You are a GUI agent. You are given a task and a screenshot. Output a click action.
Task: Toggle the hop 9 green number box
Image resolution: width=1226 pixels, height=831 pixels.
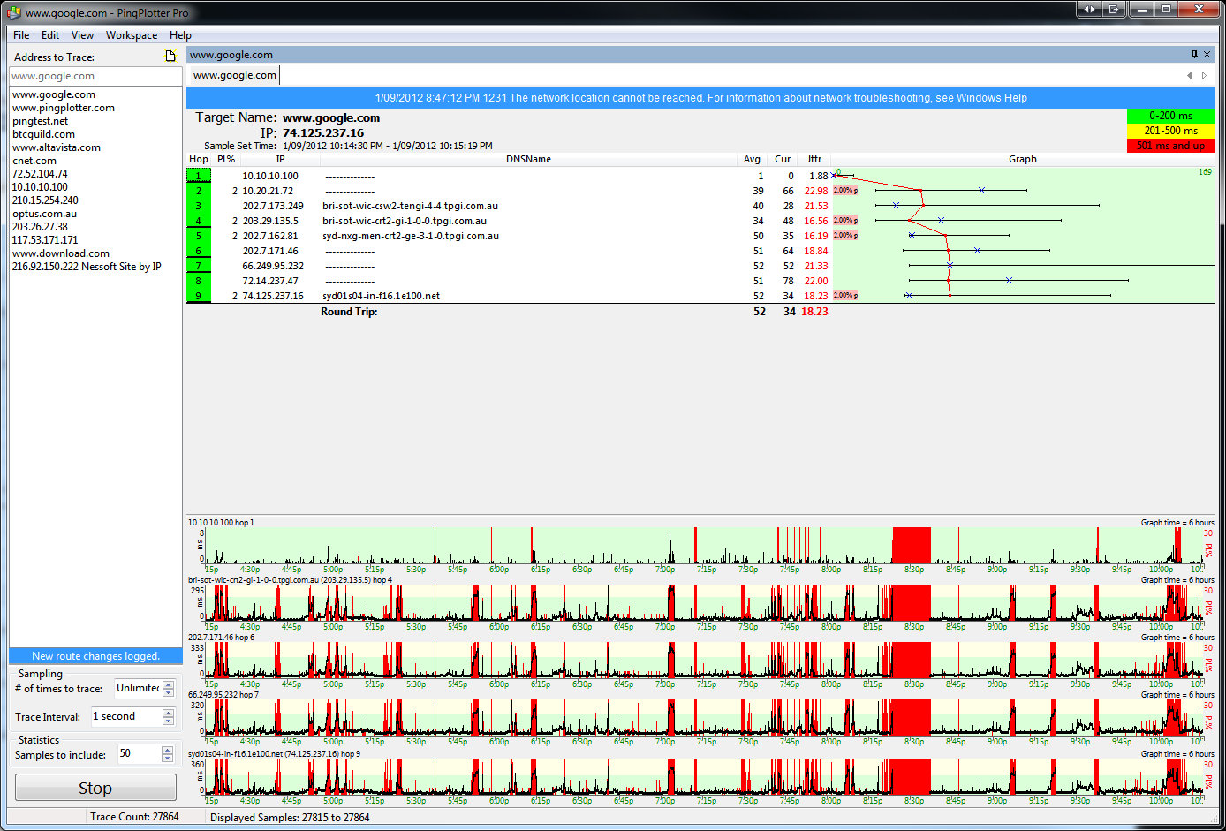(199, 296)
